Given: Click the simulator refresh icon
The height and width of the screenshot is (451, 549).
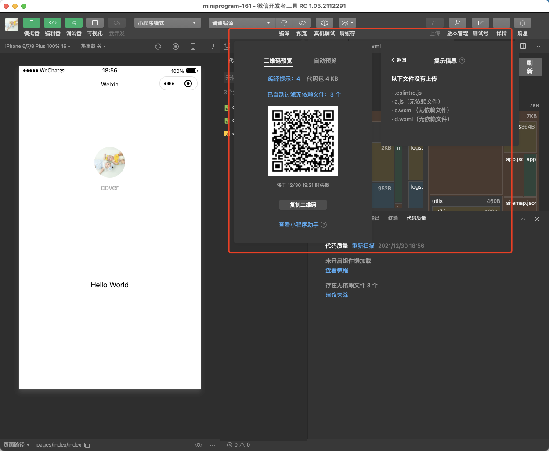Looking at the screenshot, I should click(158, 47).
